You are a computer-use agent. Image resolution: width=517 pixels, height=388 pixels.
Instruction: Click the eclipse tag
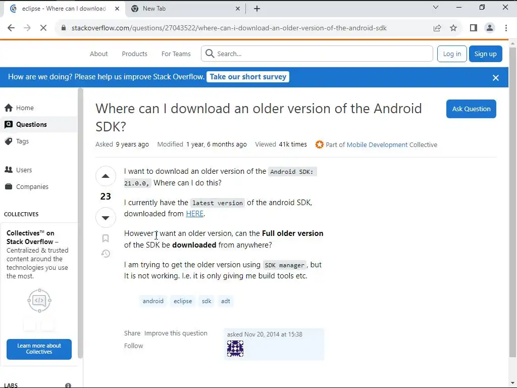point(183,301)
